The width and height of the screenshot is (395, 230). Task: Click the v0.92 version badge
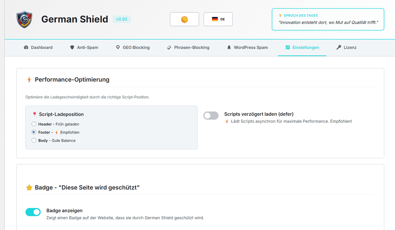click(x=122, y=19)
